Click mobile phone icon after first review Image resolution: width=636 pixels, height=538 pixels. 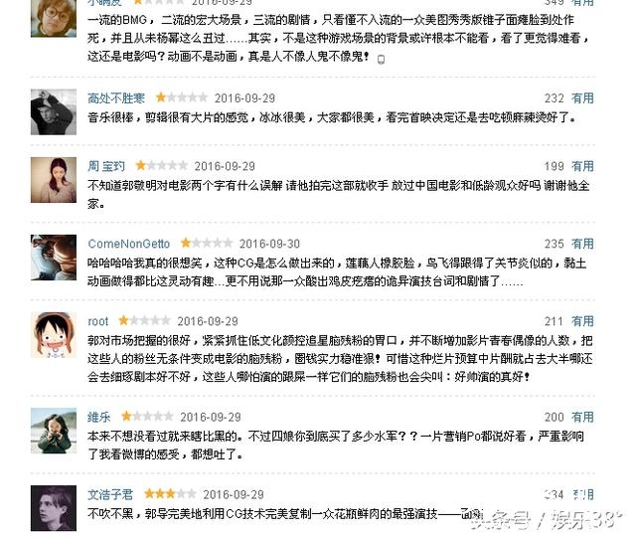tap(381, 60)
